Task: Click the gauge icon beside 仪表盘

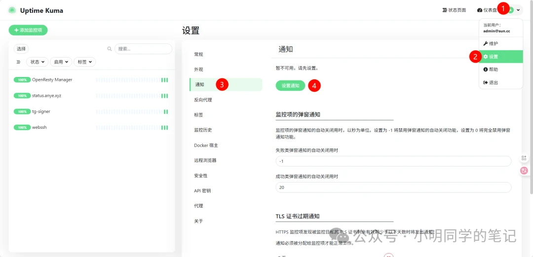Action: (480, 10)
